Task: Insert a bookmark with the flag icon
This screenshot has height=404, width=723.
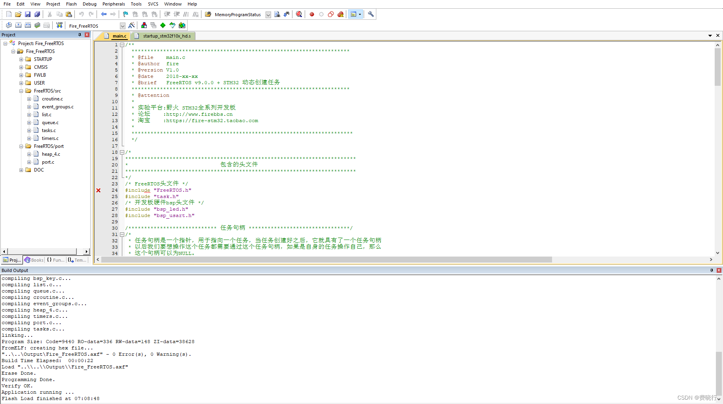Action: pos(125,14)
